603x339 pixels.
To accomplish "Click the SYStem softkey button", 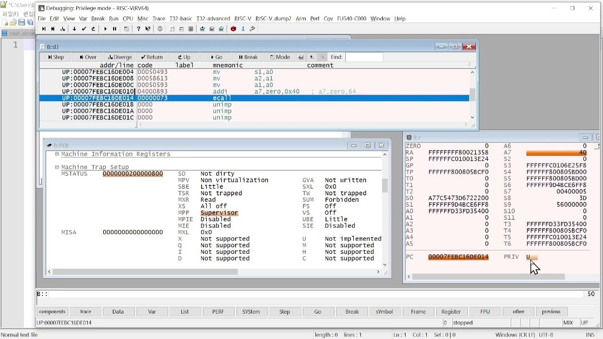I will pyautogui.click(x=251, y=312).
